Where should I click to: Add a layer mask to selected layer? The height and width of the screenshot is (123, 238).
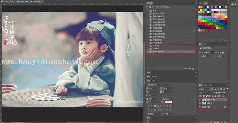tap(211, 122)
